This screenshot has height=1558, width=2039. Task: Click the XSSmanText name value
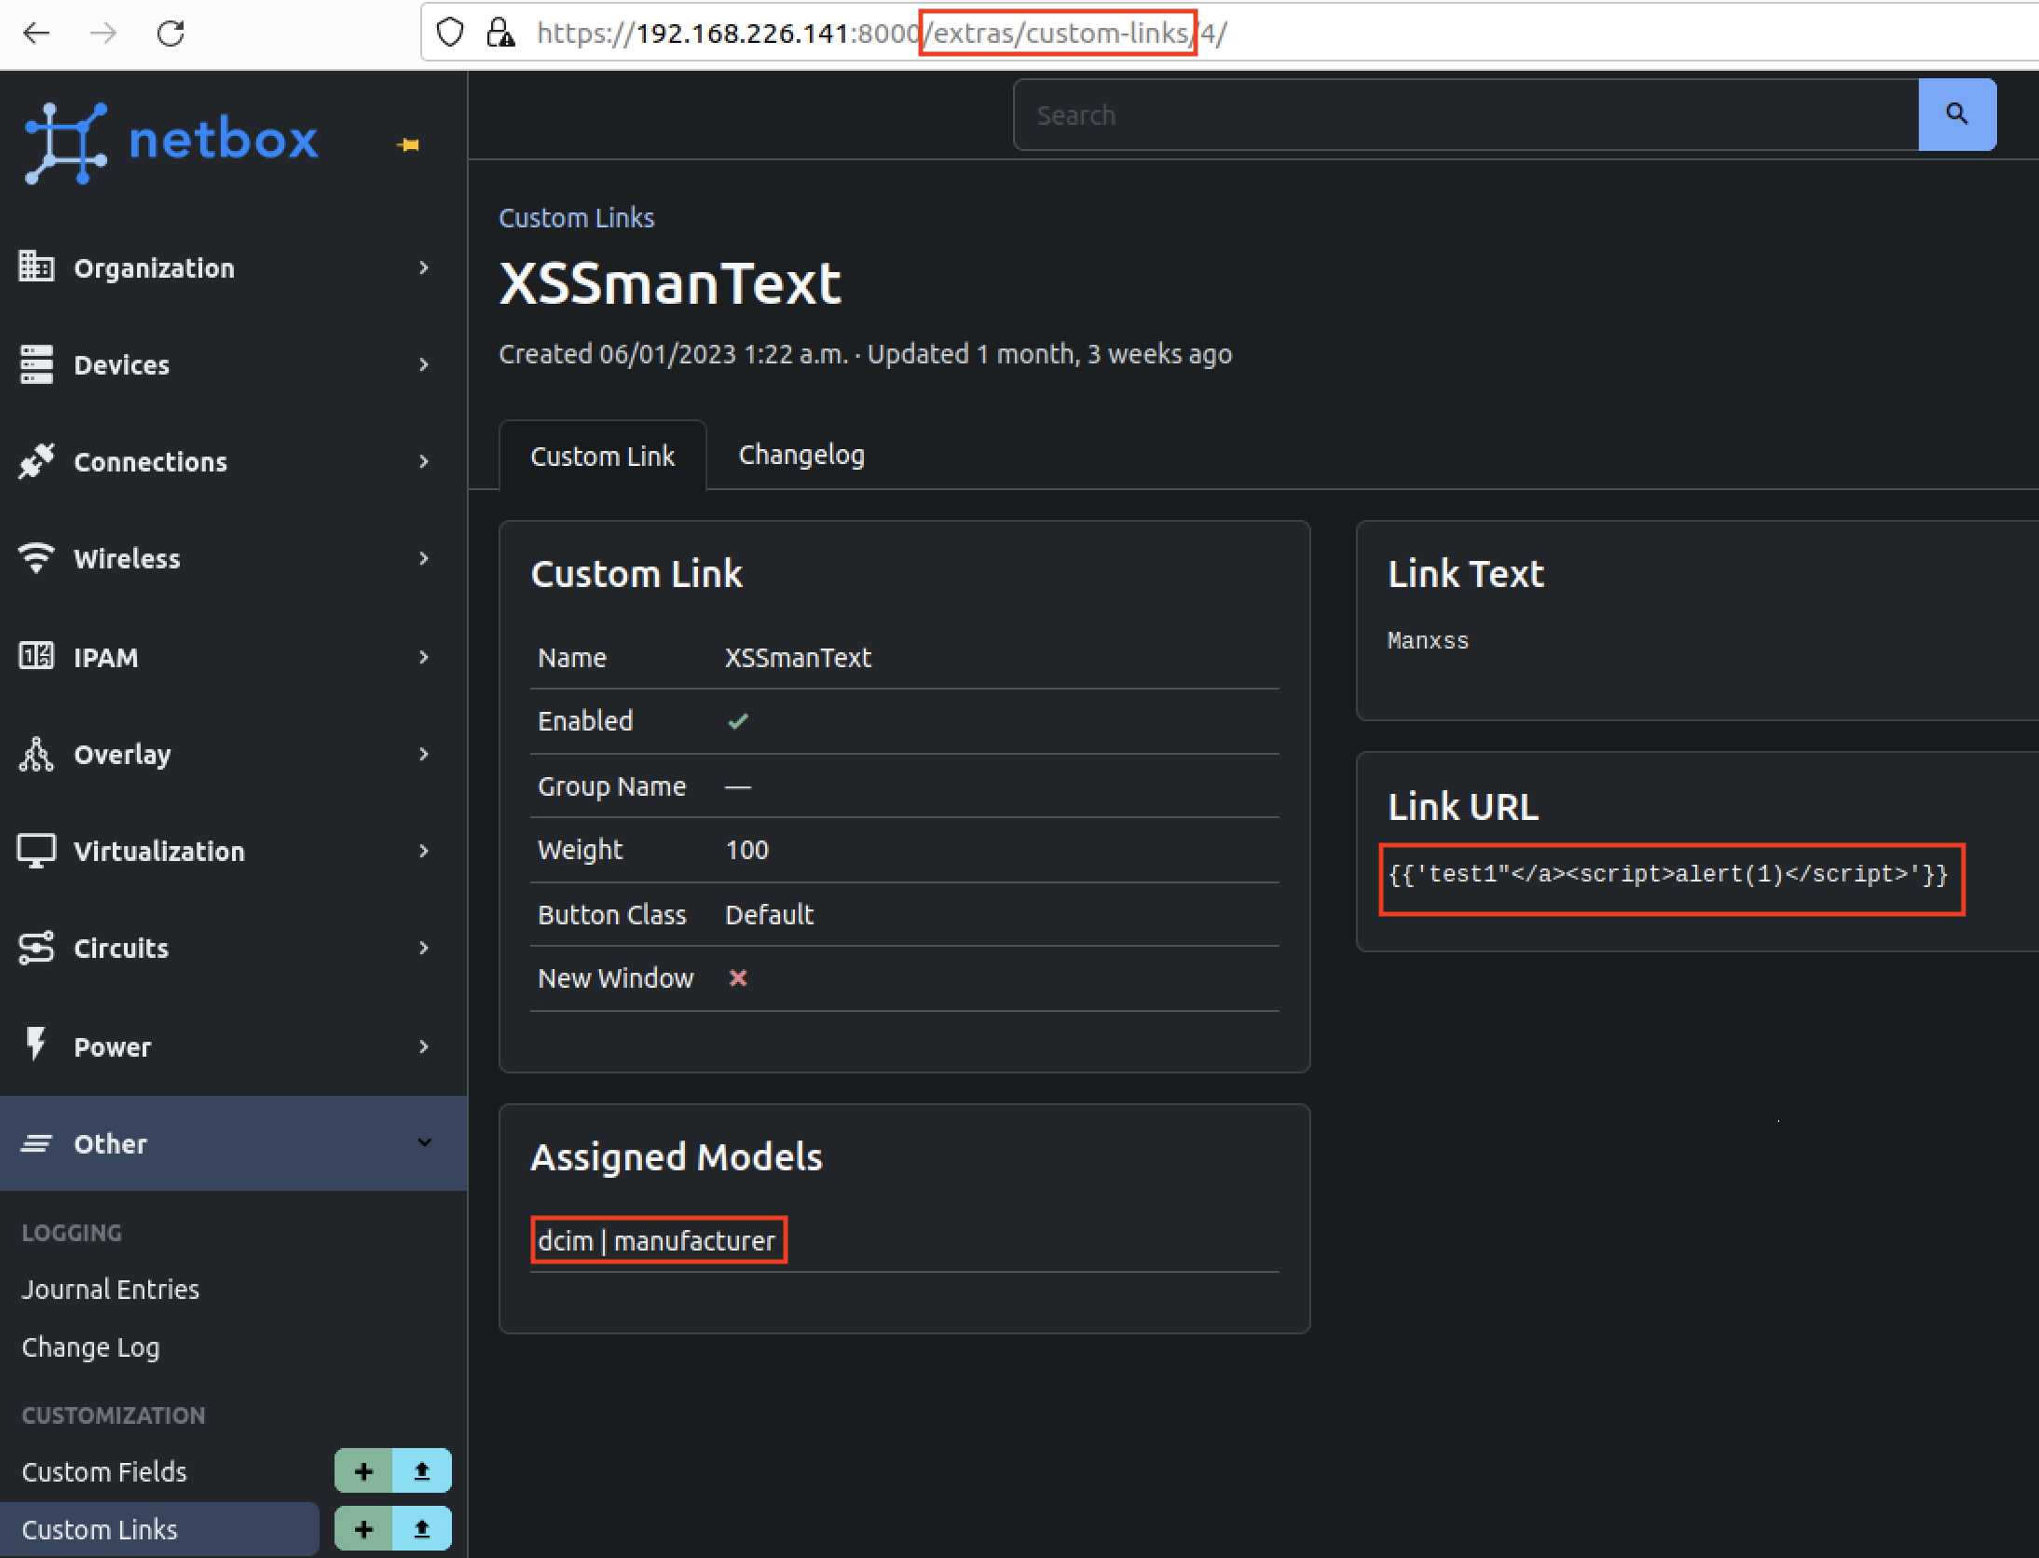(798, 658)
